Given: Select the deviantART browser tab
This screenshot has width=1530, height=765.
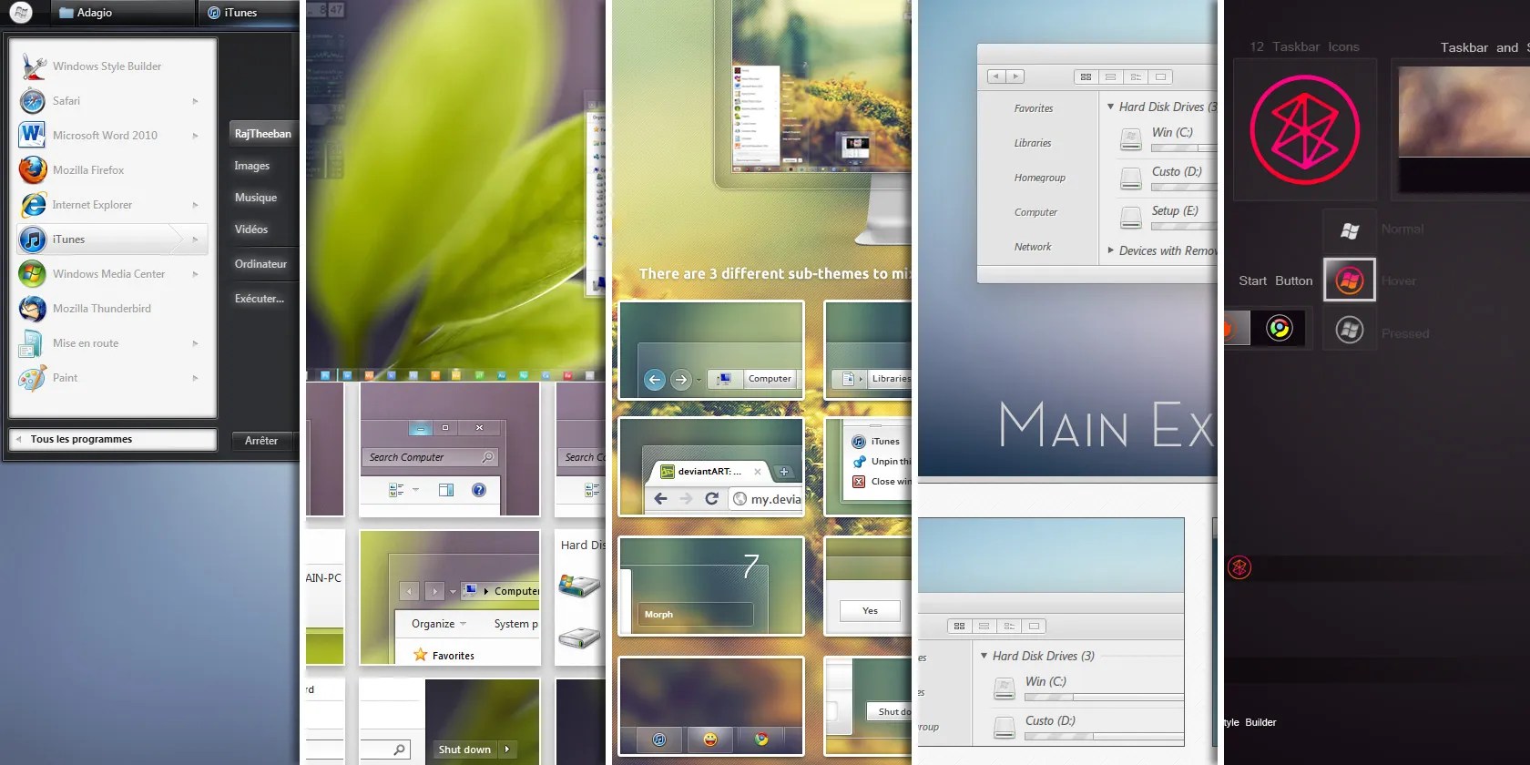Looking at the screenshot, I should pyautogui.click(x=710, y=472).
